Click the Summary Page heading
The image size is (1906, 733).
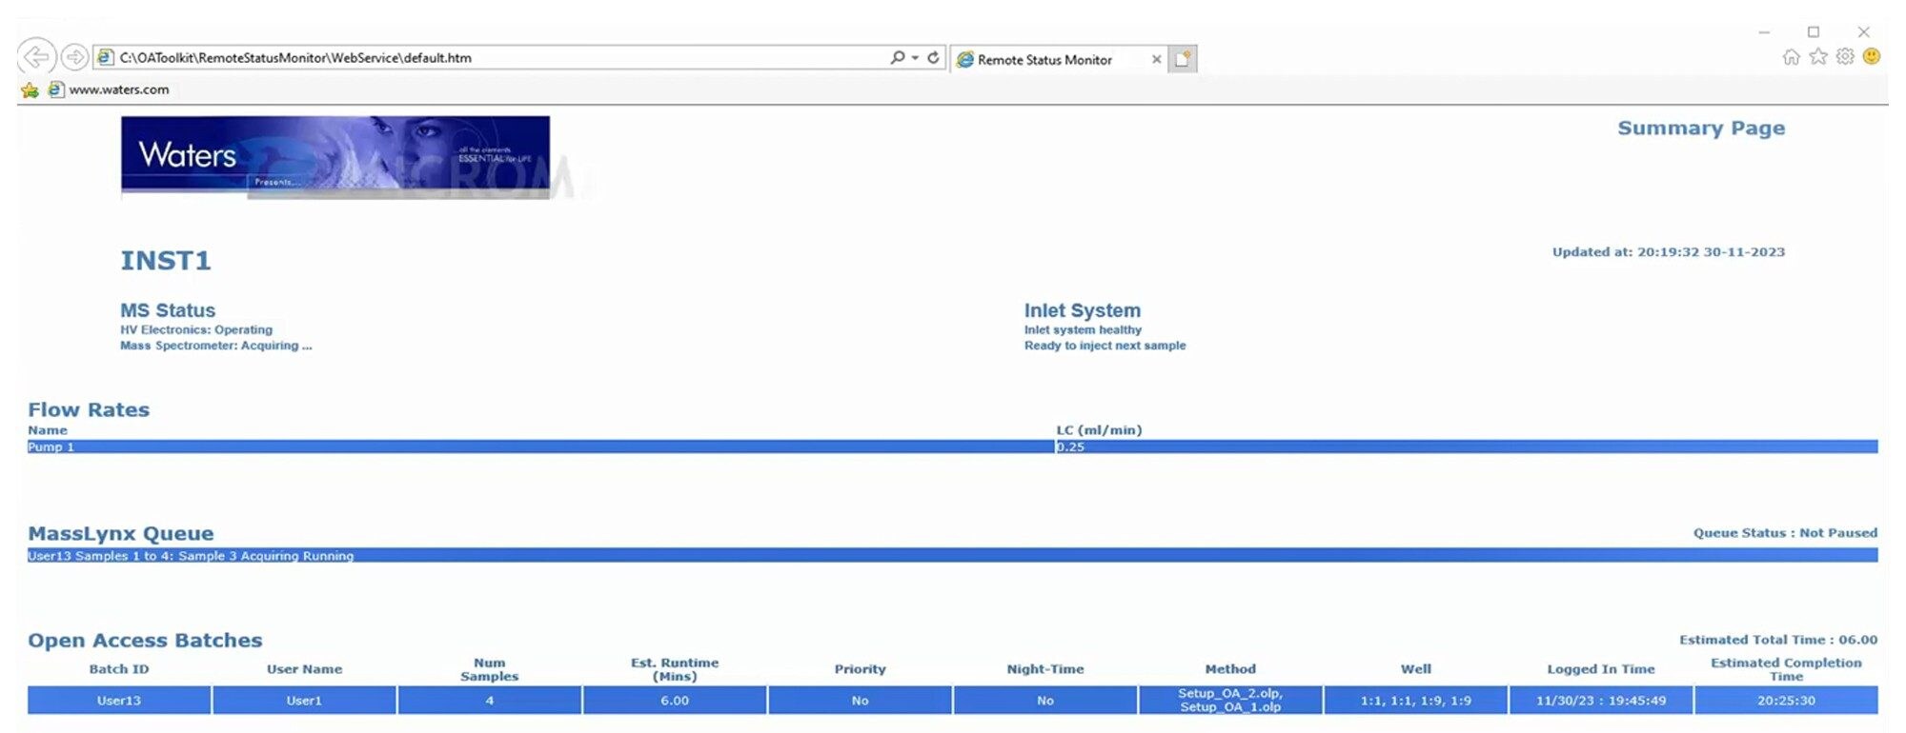[1701, 128]
